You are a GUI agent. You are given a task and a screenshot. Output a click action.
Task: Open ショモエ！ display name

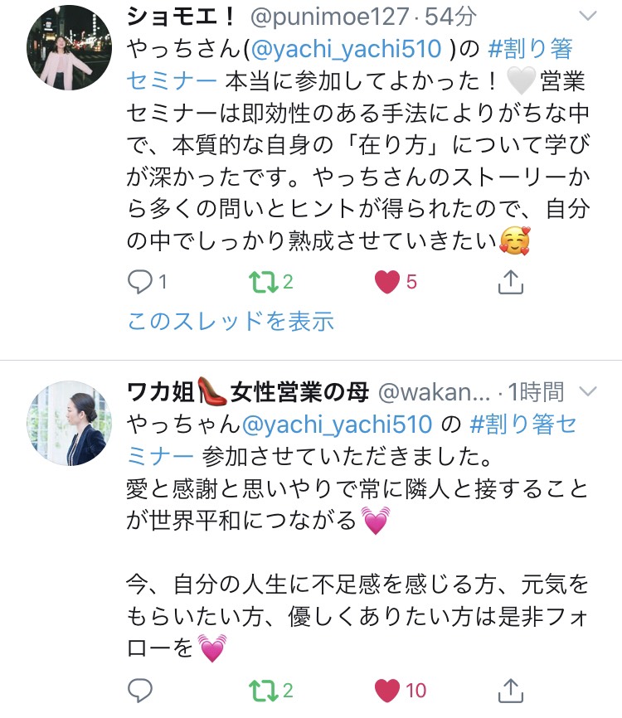pos(182,17)
